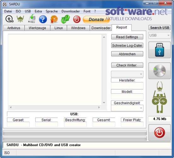Click the Read Settings button

click(127, 37)
